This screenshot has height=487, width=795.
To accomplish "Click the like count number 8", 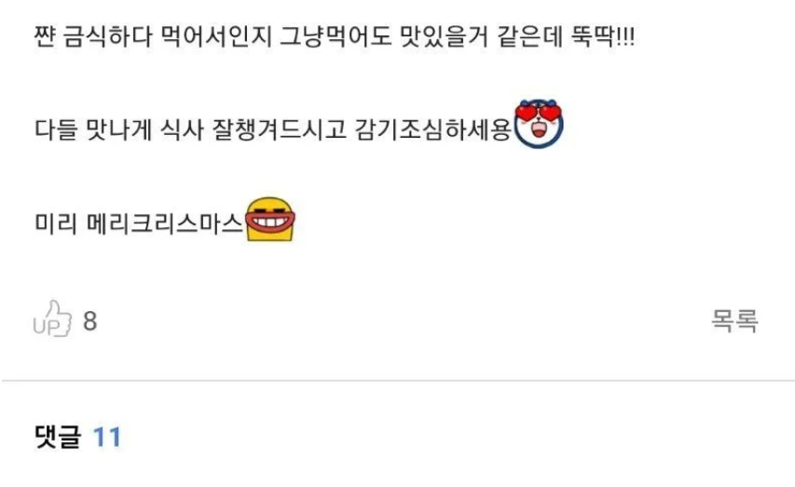I will [x=90, y=320].
